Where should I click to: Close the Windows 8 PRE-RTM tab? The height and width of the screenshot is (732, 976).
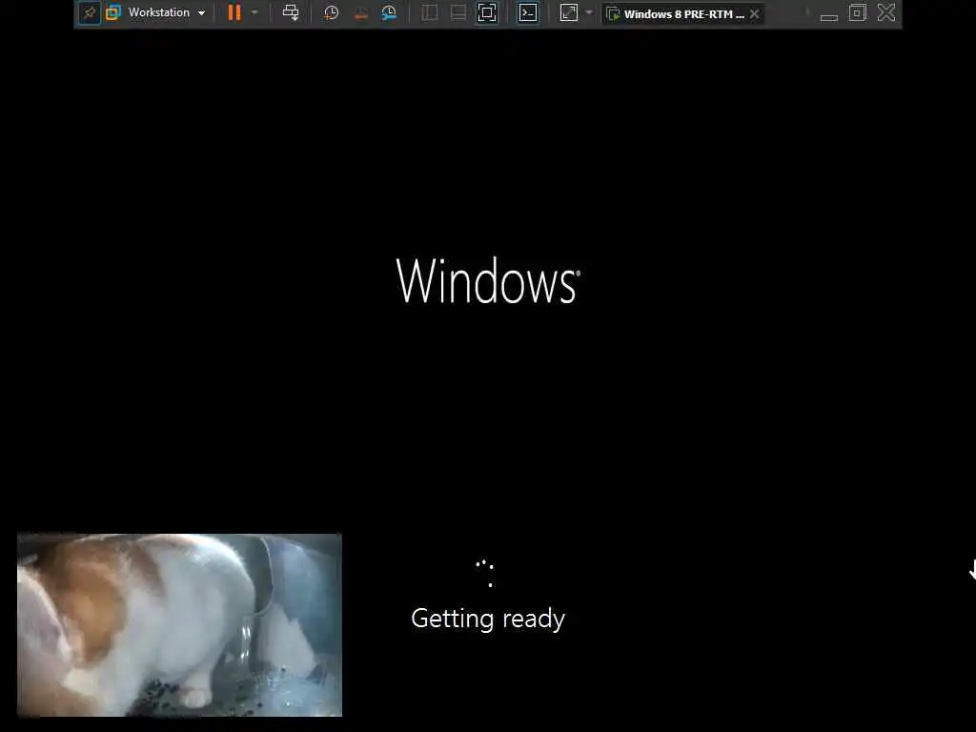pos(755,13)
